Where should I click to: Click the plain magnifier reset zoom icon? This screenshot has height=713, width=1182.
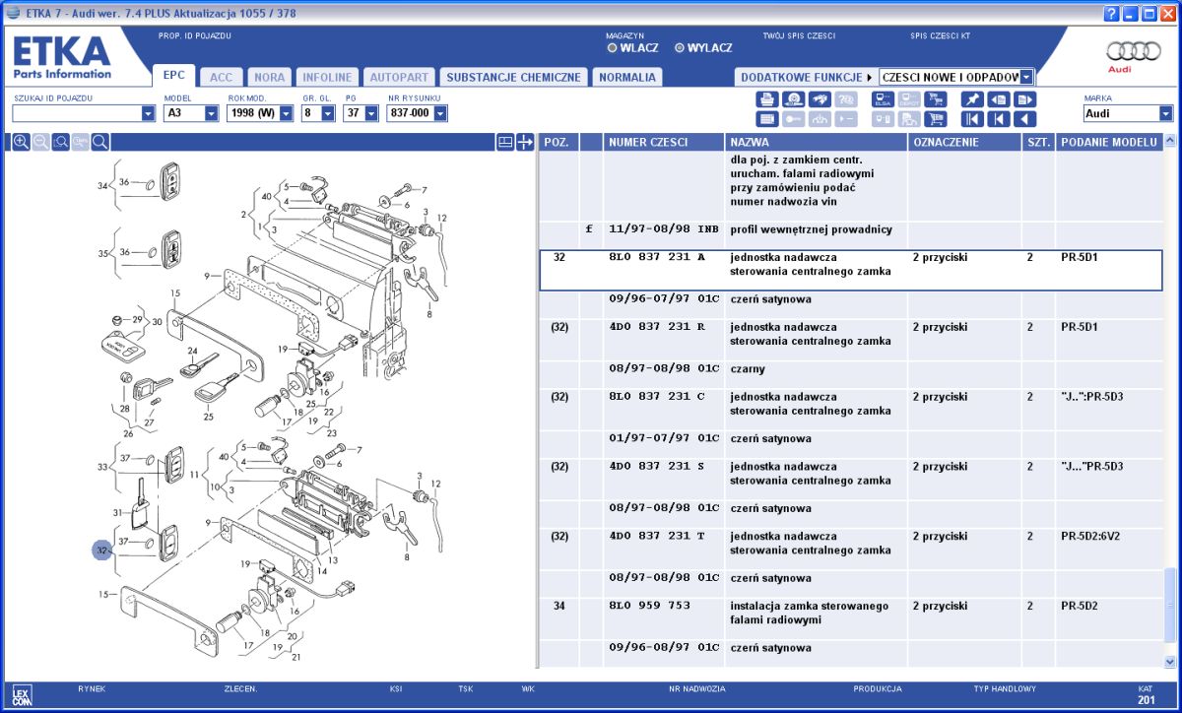99,143
